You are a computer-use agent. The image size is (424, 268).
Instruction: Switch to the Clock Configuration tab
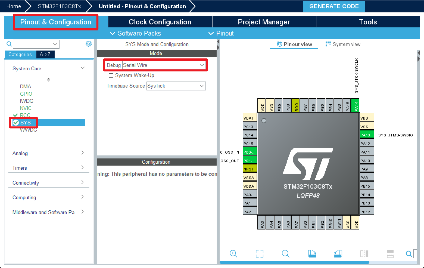pos(160,22)
